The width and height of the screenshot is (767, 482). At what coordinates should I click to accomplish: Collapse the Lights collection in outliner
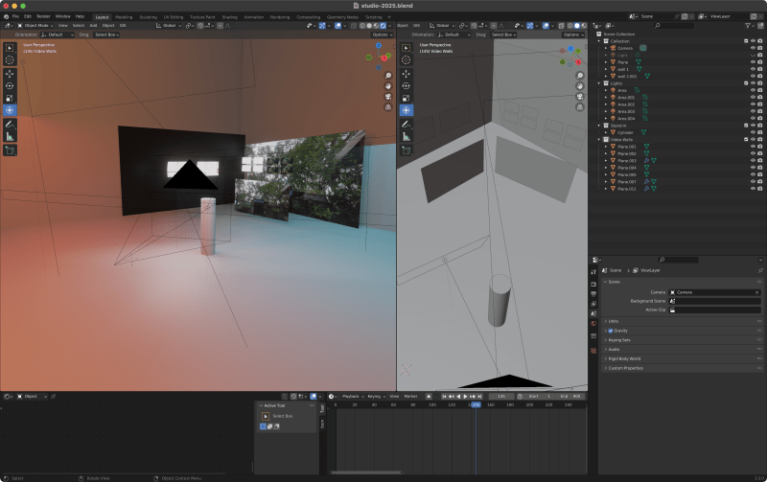click(599, 83)
